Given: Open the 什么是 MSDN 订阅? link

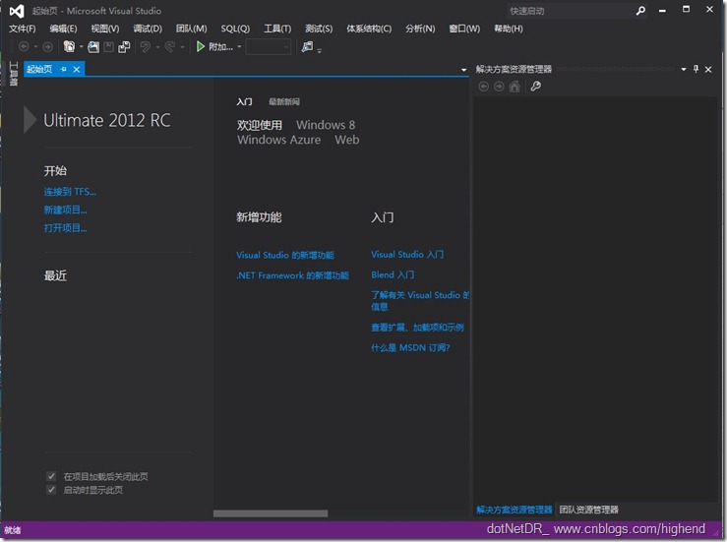Looking at the screenshot, I should tap(410, 348).
